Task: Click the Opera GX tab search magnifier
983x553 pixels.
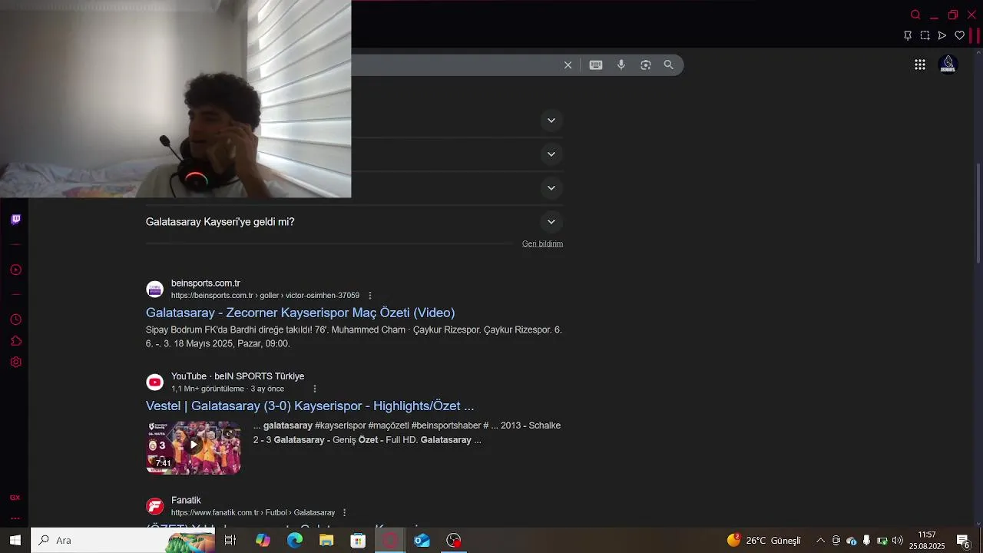Action: 915,15
